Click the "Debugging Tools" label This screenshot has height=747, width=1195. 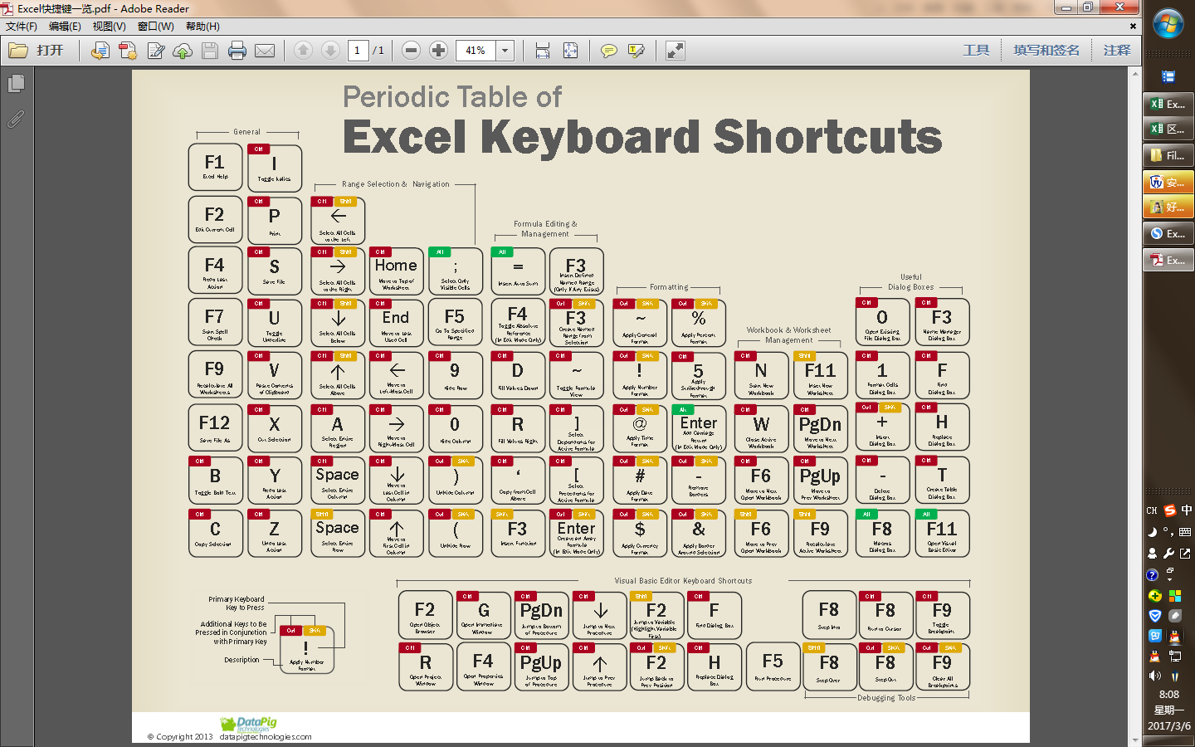pos(886,698)
